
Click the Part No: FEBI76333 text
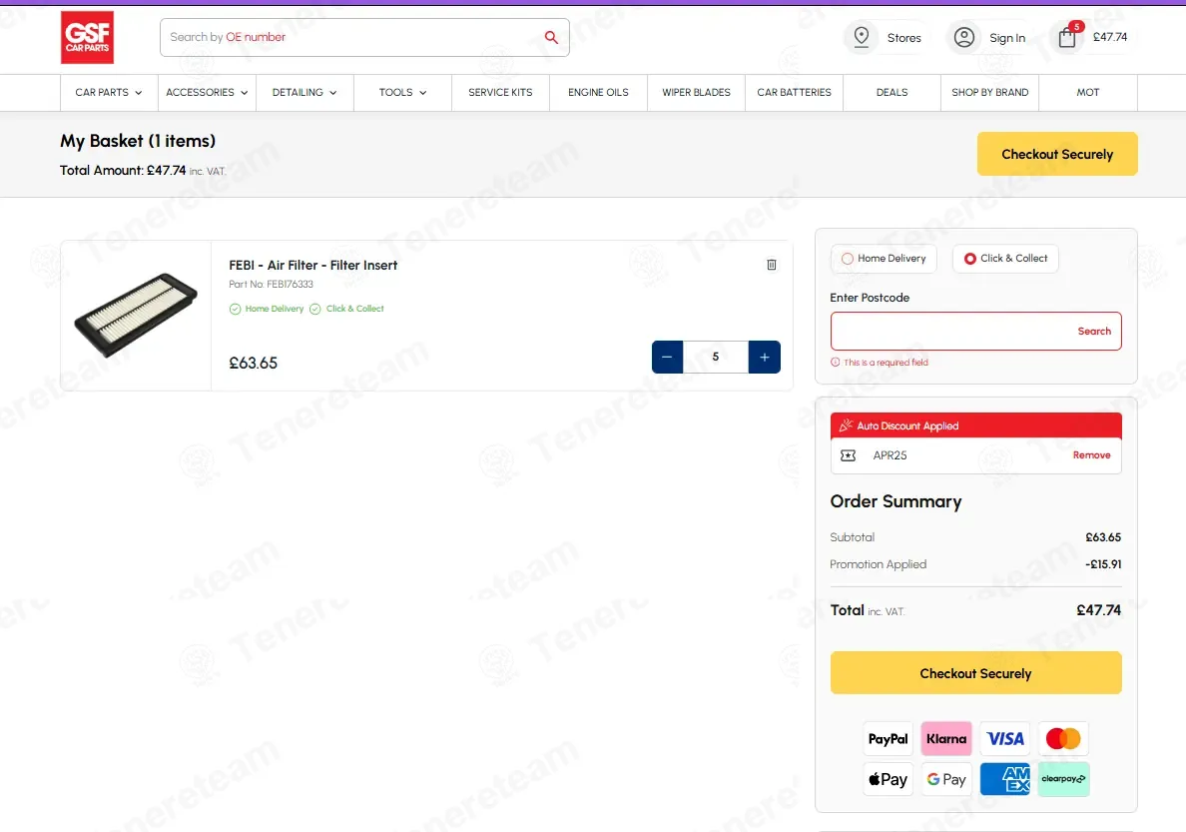click(271, 284)
